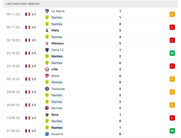The image size is (181, 138).
Task: Click the French flag on 09.11.25 row
Action: click(27, 14)
